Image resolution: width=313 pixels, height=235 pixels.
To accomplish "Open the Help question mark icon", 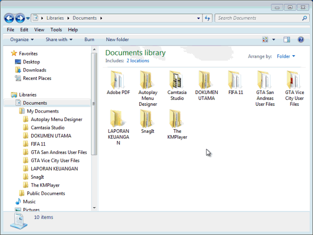I will tap(301, 39).
